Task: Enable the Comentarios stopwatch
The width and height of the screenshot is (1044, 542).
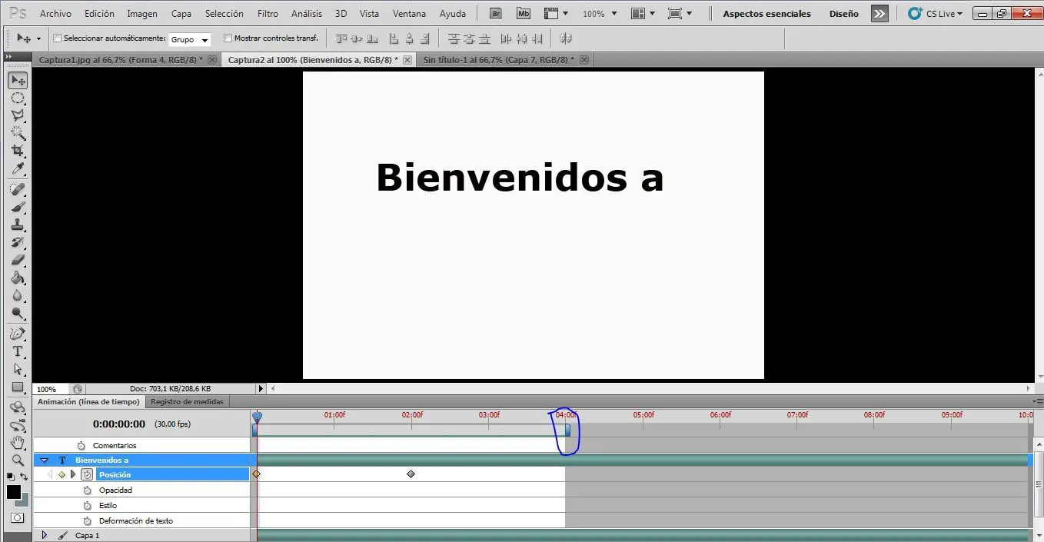Action: (81, 445)
